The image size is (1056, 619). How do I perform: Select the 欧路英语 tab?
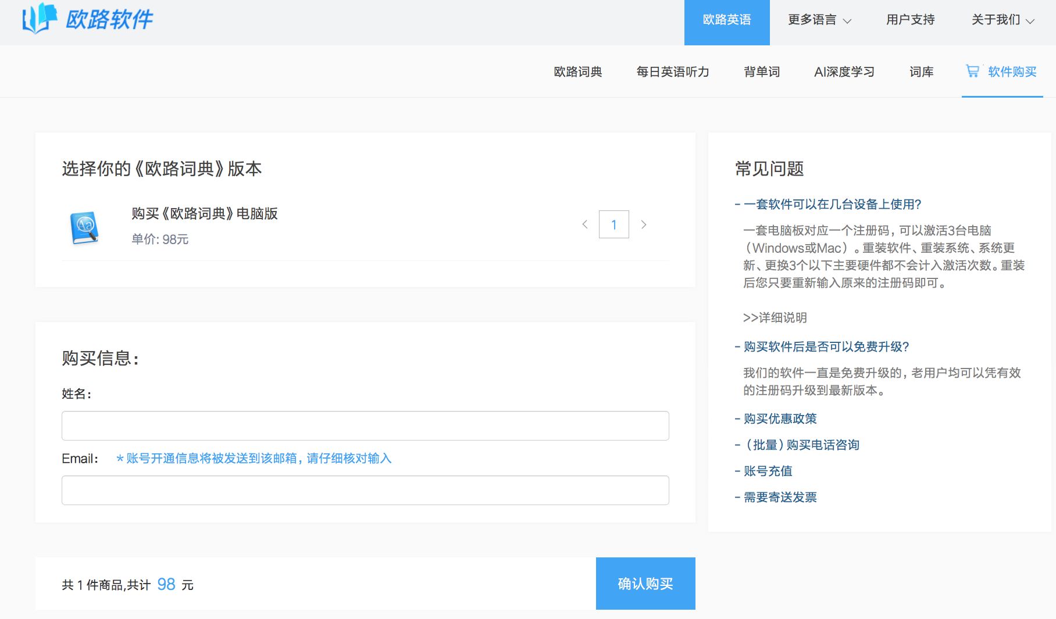click(x=726, y=20)
